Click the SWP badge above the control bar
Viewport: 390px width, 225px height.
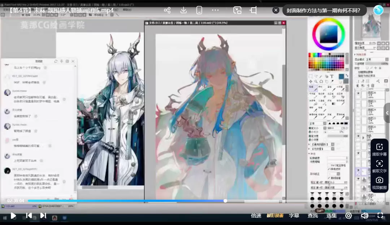[x=320, y=211]
